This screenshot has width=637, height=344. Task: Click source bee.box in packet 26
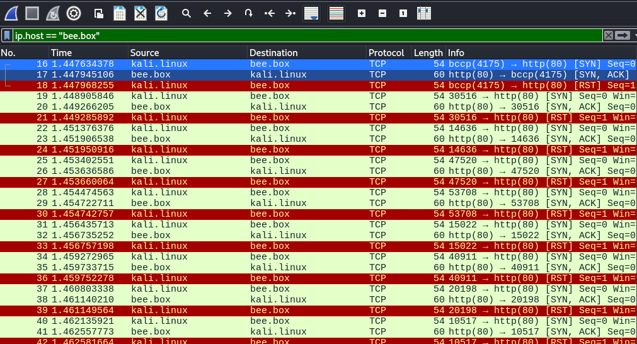point(151,171)
